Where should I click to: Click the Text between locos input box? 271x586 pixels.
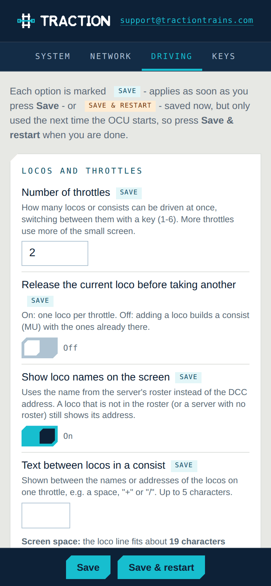point(46,516)
